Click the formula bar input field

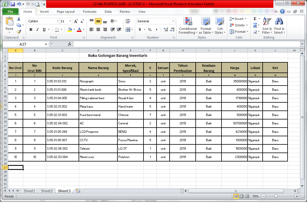click(186, 44)
